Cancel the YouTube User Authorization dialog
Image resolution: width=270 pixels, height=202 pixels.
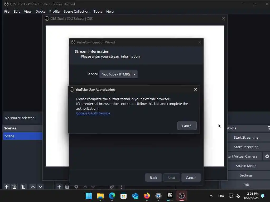tap(187, 126)
